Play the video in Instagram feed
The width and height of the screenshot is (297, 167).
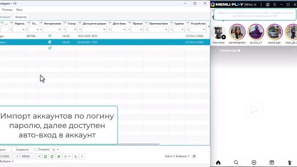click(254, 109)
